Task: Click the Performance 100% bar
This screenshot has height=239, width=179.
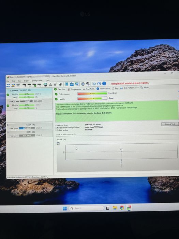Action: [92, 94]
